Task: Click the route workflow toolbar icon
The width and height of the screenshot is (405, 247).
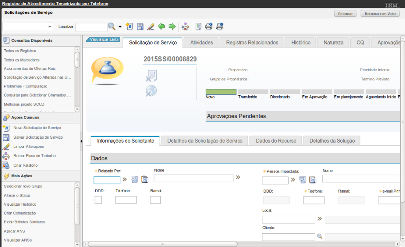Action: coord(185,27)
